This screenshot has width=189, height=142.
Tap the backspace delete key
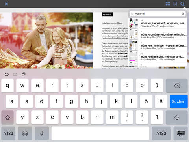pyautogui.click(x=177, y=86)
